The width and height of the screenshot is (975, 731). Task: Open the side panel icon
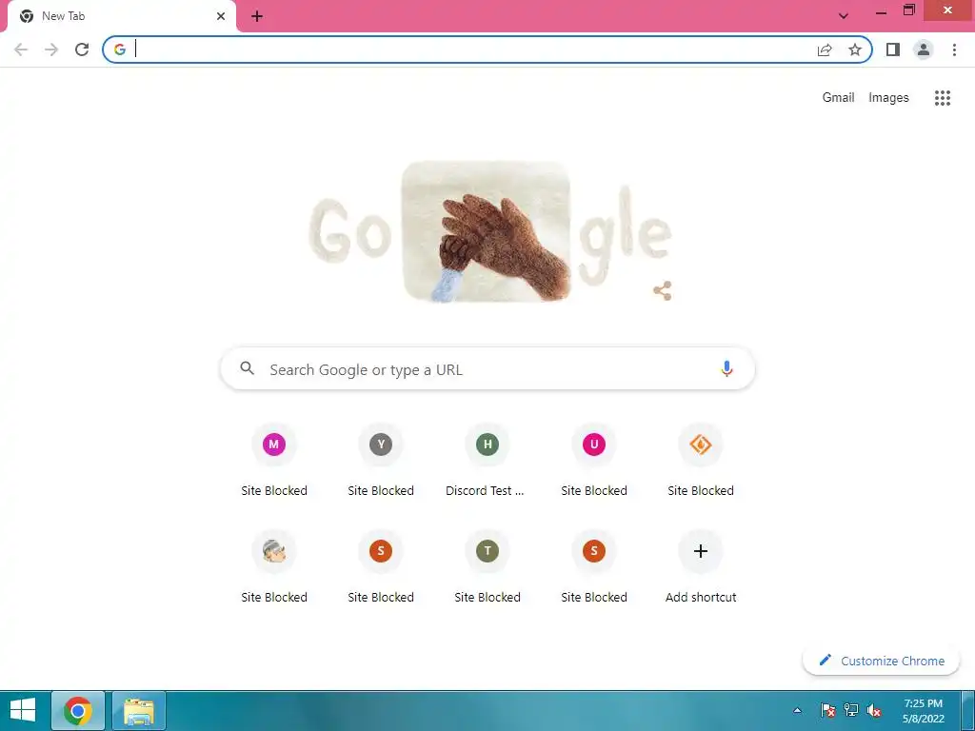[x=893, y=49]
